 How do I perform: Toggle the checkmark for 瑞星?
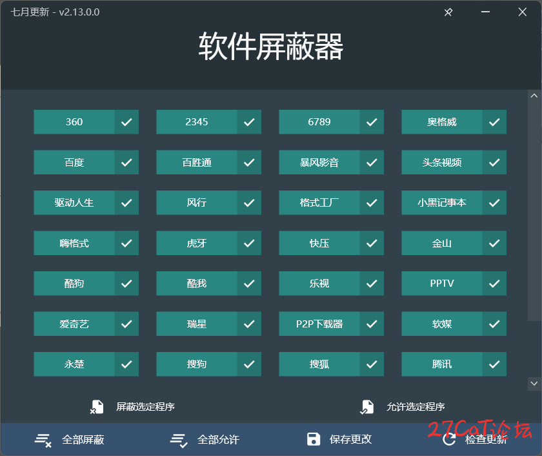(x=249, y=324)
